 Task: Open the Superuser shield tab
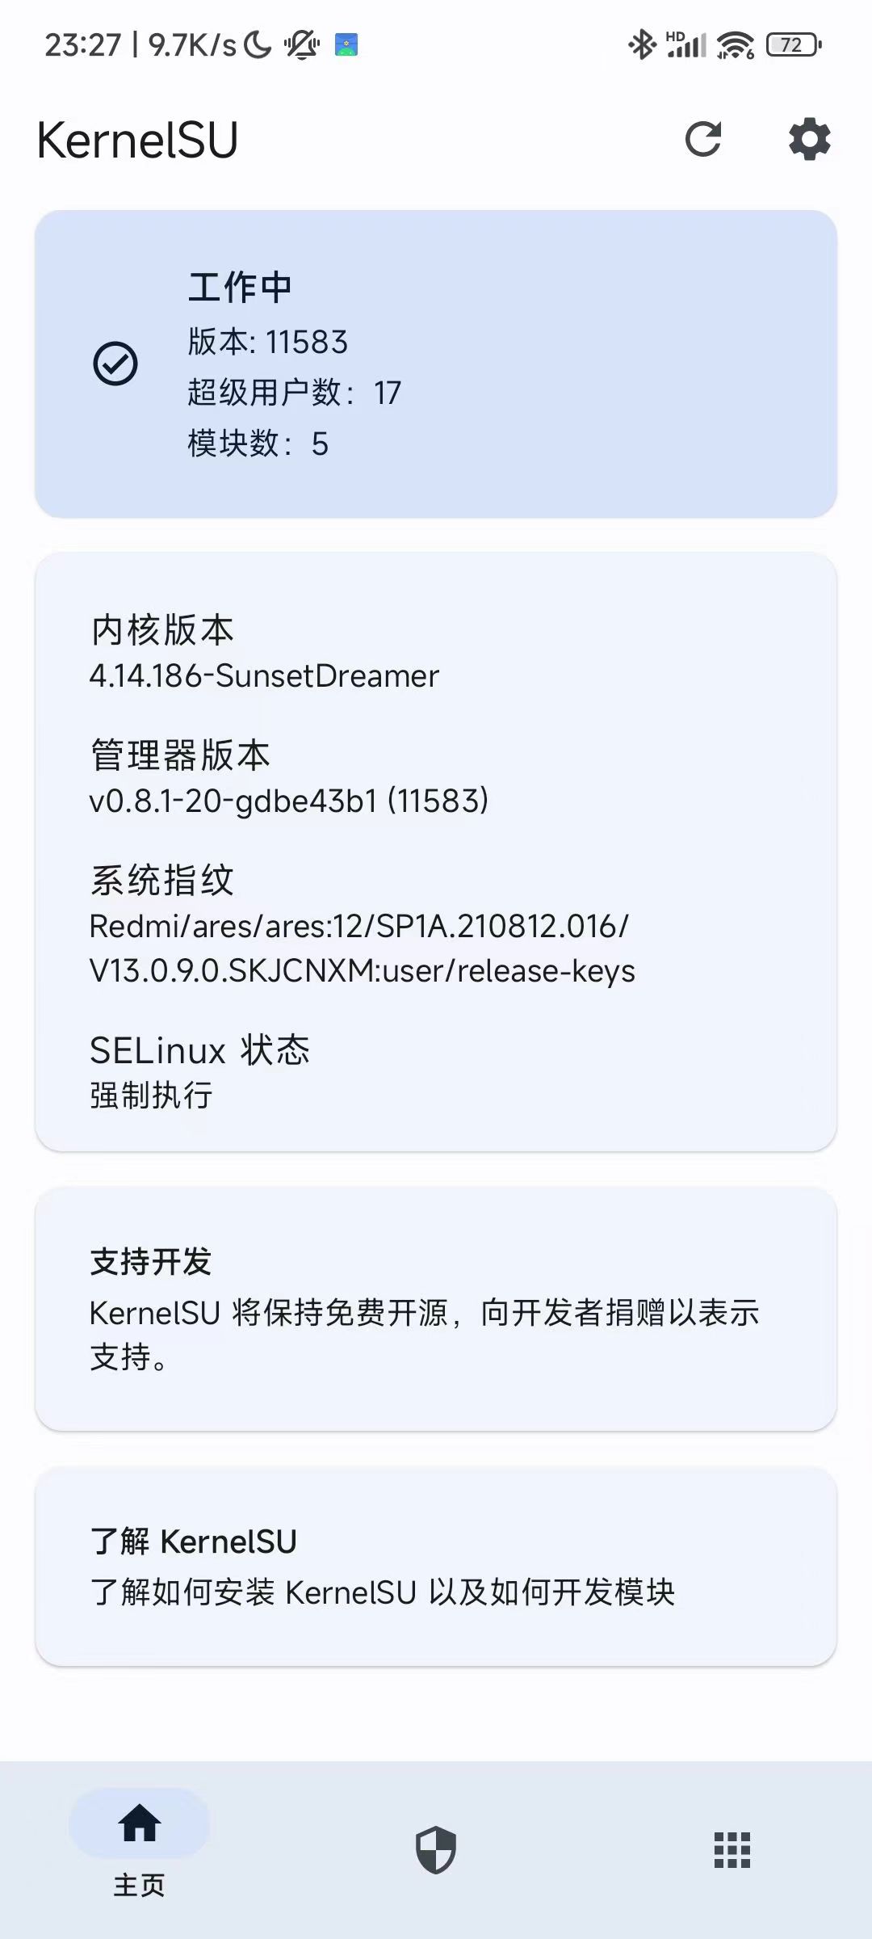pyautogui.click(x=436, y=1849)
